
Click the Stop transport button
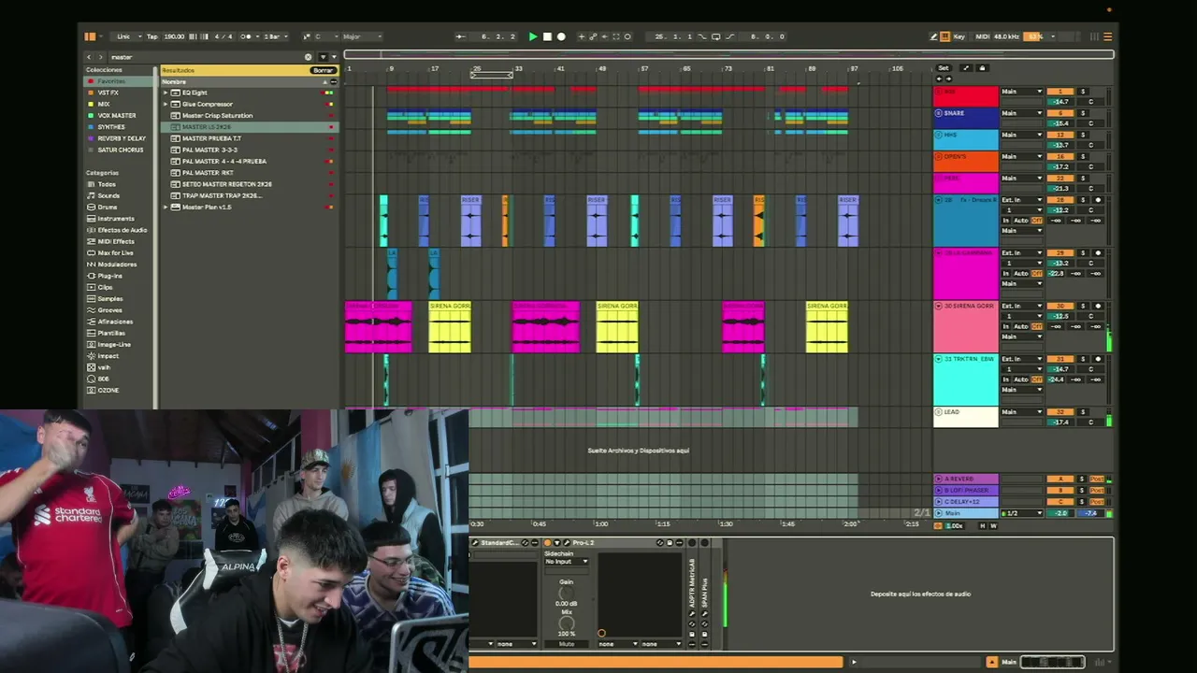547,36
